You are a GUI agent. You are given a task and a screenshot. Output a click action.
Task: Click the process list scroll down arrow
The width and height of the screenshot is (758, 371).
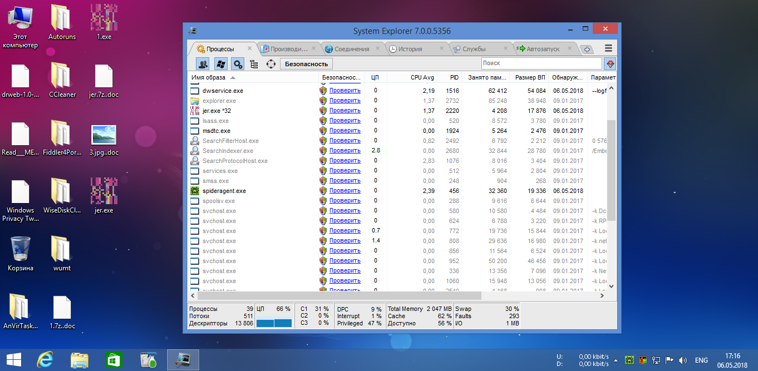[611, 286]
